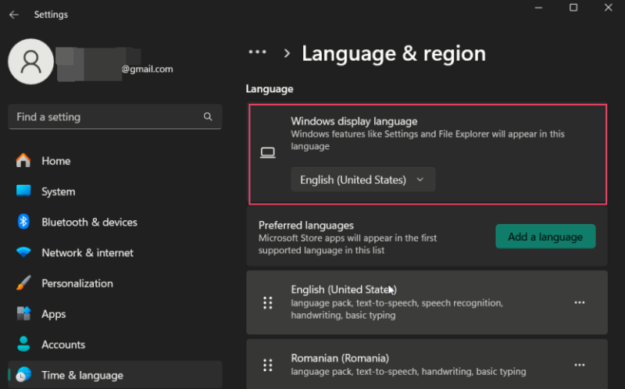Grab the Romanian (Romania) drag handle
Image resolution: width=625 pixels, height=389 pixels.
pyautogui.click(x=268, y=365)
